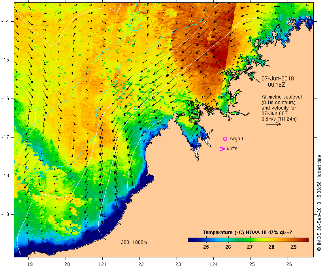
Task: Click the date label 07-Jun-2018
Action: point(278,78)
